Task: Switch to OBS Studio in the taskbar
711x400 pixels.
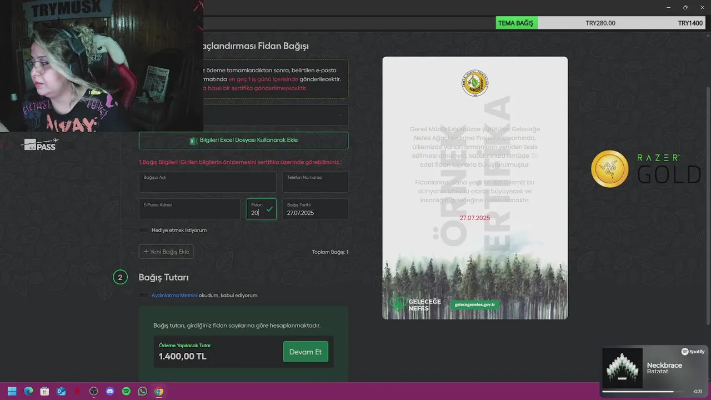Action: pyautogui.click(x=93, y=391)
